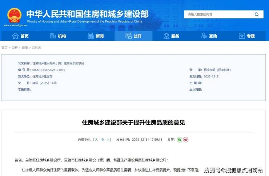Click the English ministry name subtitle
This screenshot has width=269, height=176.
tap(84, 21)
